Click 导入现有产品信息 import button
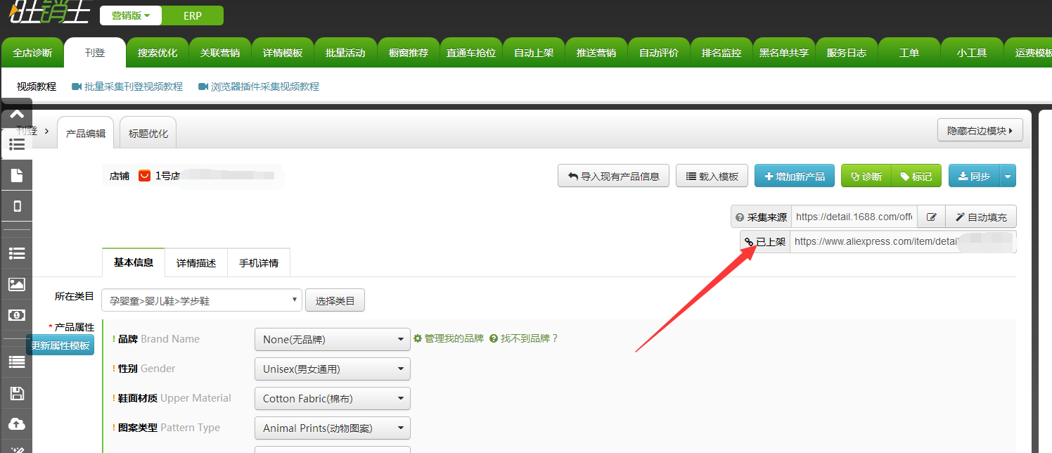The image size is (1052, 453). pyautogui.click(x=613, y=176)
